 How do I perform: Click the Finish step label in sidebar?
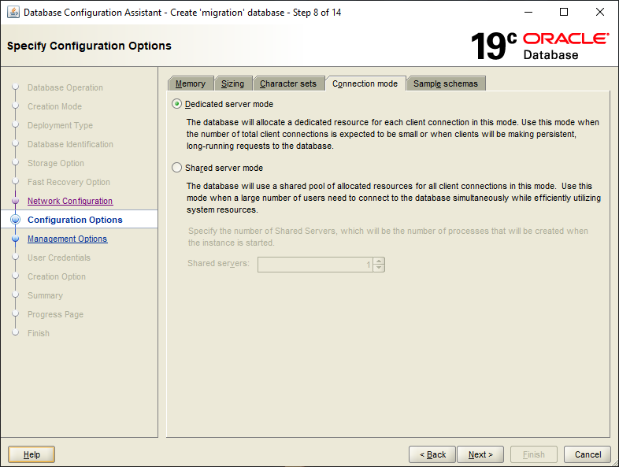tap(39, 334)
